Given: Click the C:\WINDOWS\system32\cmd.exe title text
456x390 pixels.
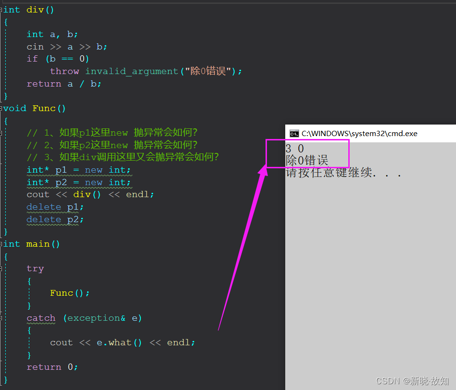Looking at the screenshot, I should click(x=359, y=134).
